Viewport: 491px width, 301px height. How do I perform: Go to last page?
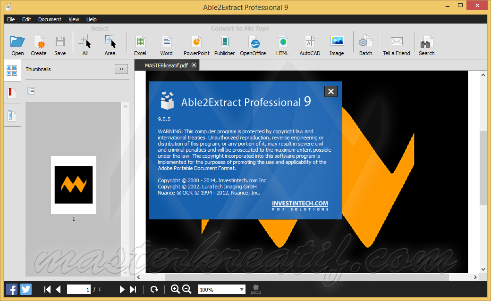[x=133, y=289]
